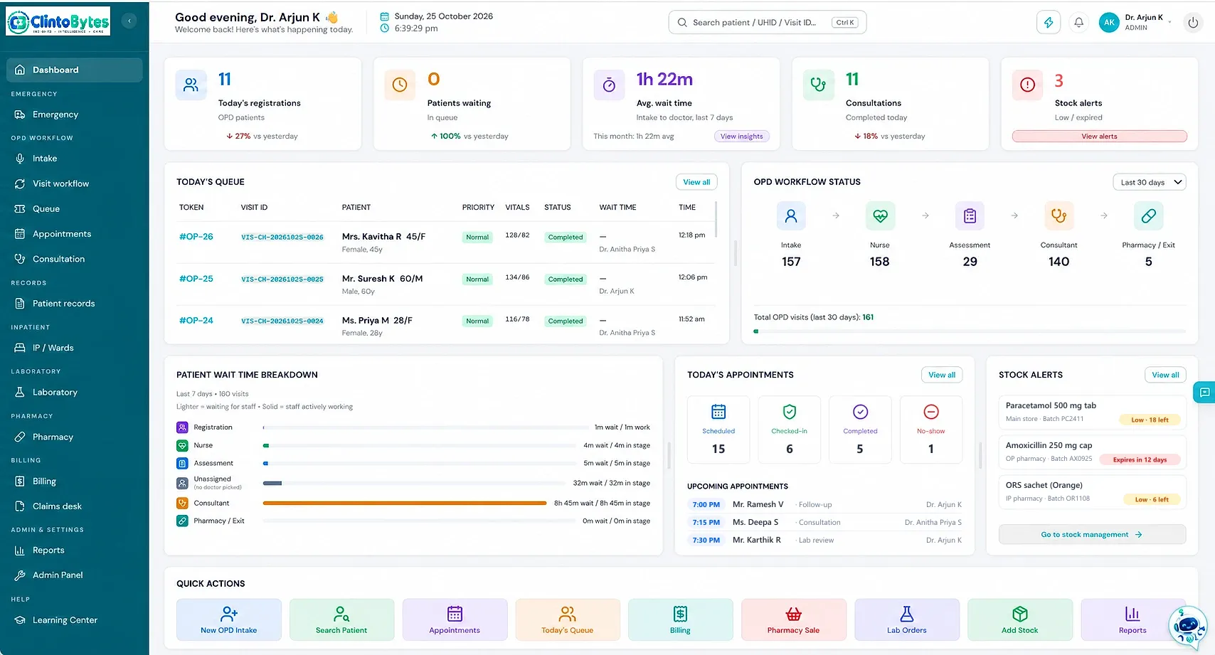Viewport: 1215px width, 655px height.
Task: Click View all in Today's Queue
Action: click(696, 182)
